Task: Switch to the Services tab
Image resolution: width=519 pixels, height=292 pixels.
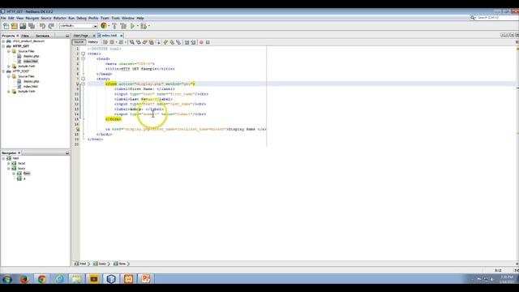Action: 42,36
